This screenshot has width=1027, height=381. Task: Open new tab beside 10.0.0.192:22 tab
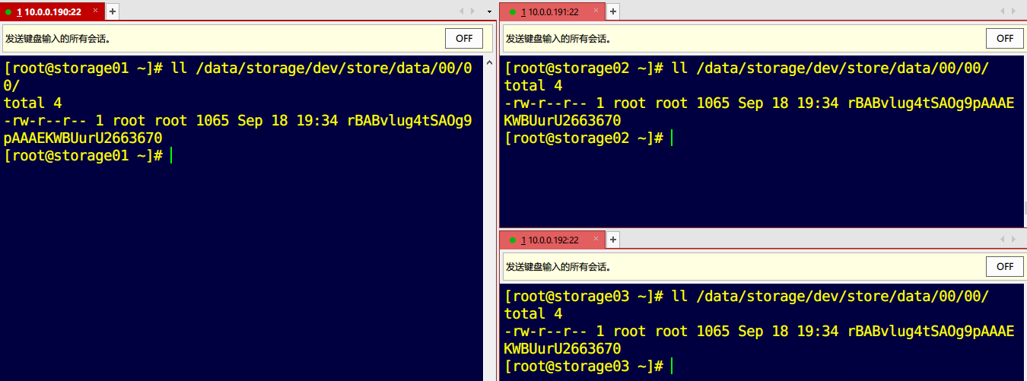point(613,240)
